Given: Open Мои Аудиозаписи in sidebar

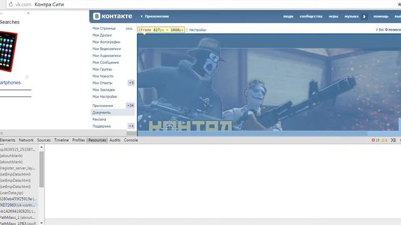Looking at the screenshot, I should (107, 56).
